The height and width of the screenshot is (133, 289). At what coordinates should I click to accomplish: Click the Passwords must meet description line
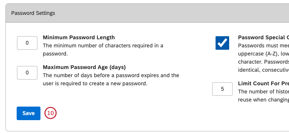(263, 45)
